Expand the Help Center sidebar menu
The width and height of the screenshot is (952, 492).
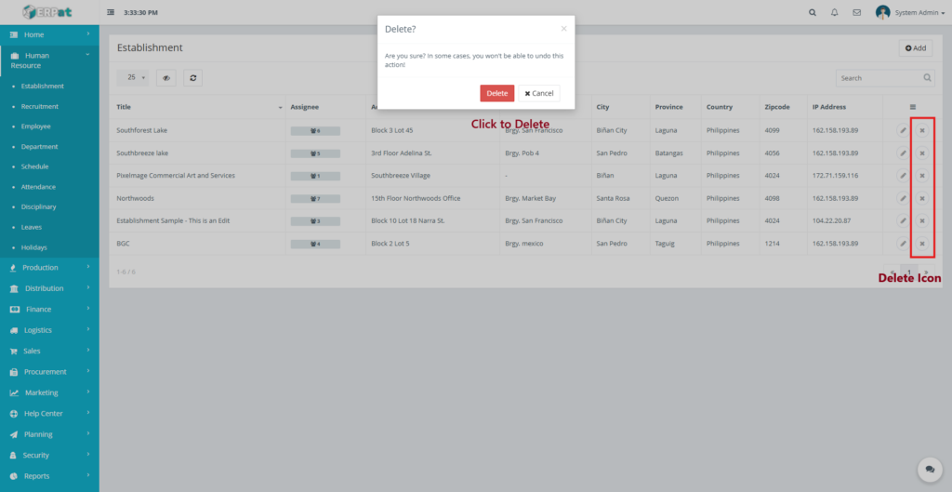pos(49,414)
